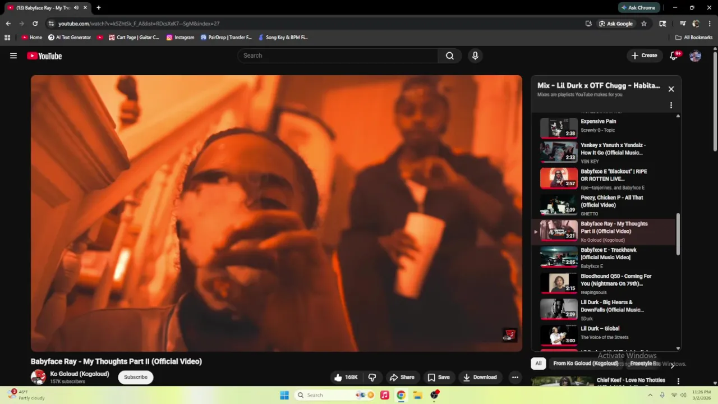
Task: Open Home bookmark
Action: (x=31, y=38)
